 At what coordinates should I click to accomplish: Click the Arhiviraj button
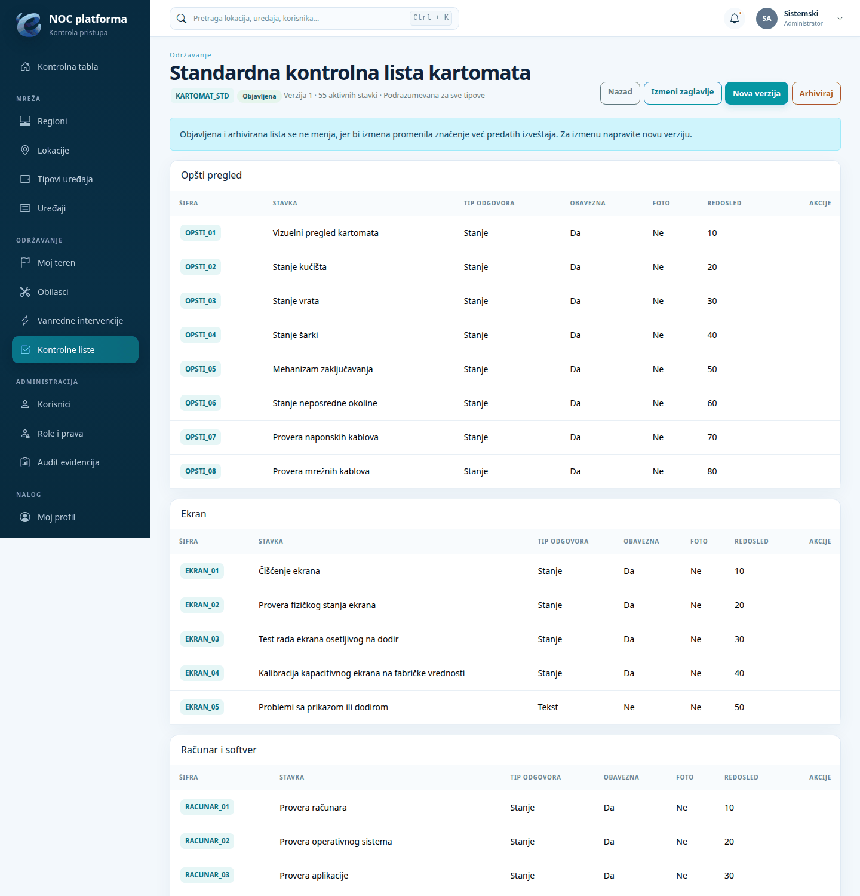click(816, 93)
